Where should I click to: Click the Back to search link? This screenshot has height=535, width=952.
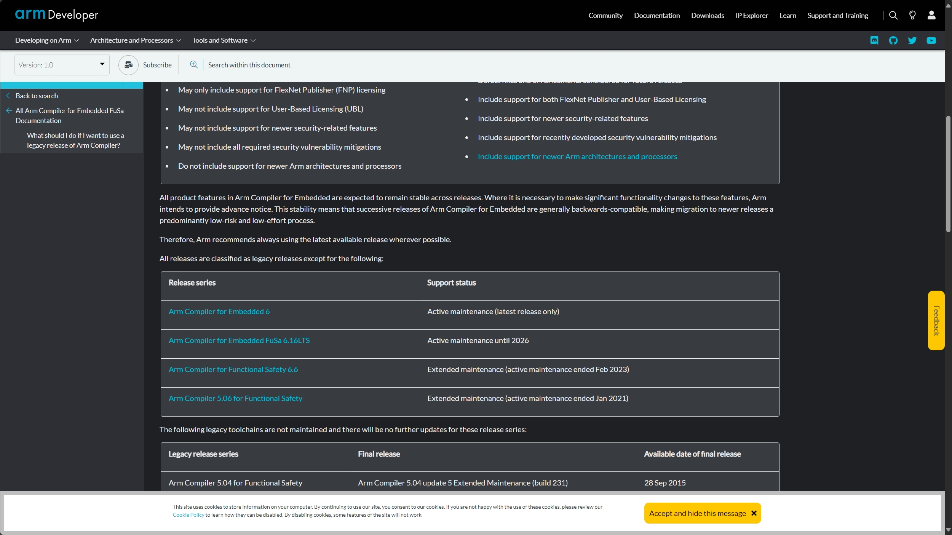37,96
